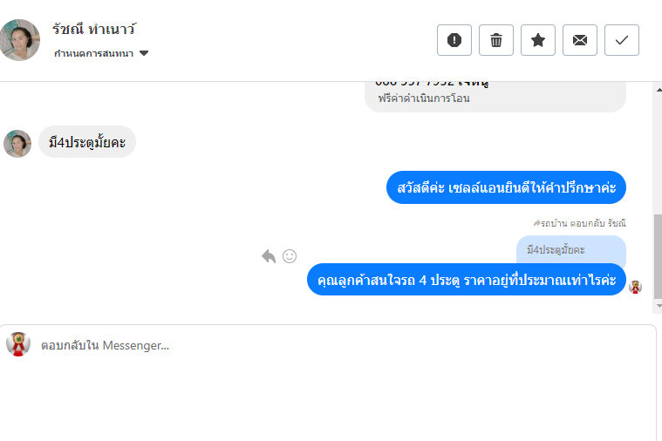Click the contact's profile photo in header
The width and height of the screenshot is (662, 441).
(x=21, y=39)
